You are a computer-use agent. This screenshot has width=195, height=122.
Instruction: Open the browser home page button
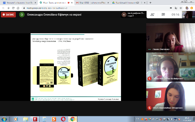(x=18, y=8)
